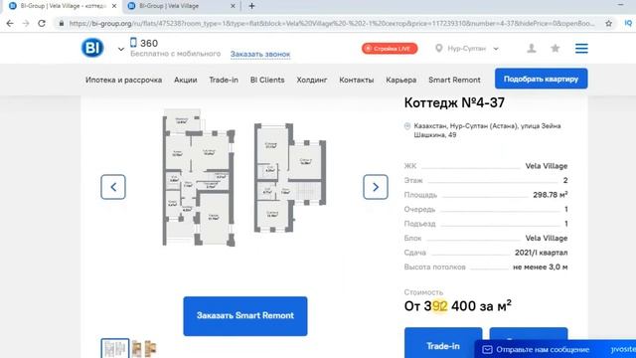Viewport: 636px width, 358px height.
Task: Click the не менее 3,0 м value
Action: [x=541, y=268]
